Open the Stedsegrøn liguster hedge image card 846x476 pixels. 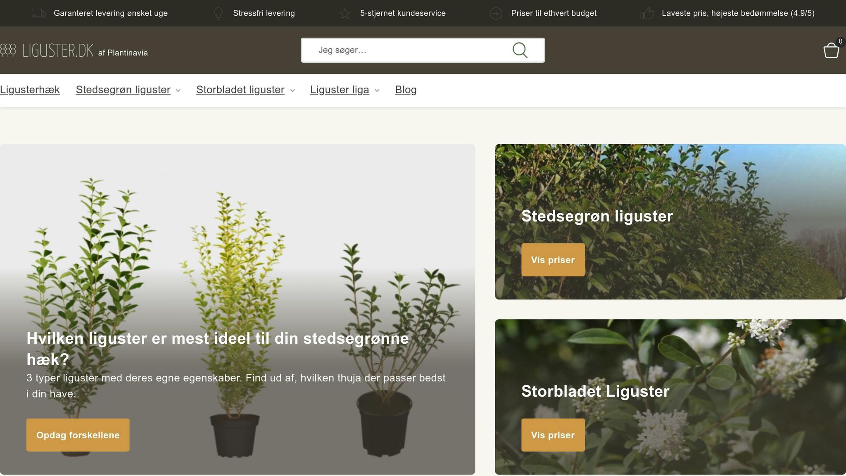(x=670, y=221)
